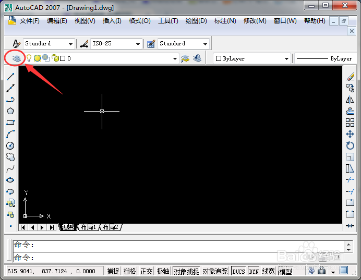The image size is (361, 280).
Task: Select the Construction Line tool
Action: tap(10, 88)
